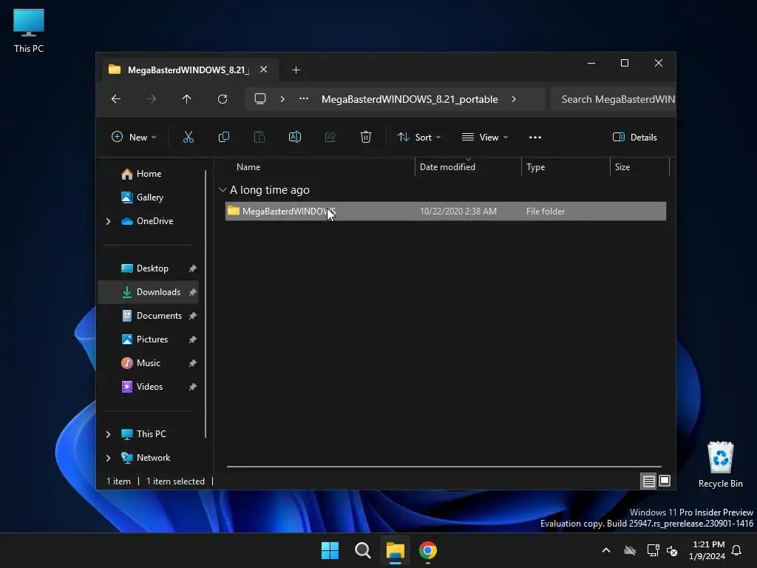This screenshot has height=568, width=757.
Task: Click the Paste clipboard icon
Action: click(259, 137)
